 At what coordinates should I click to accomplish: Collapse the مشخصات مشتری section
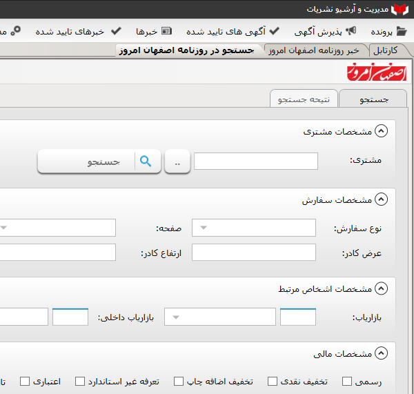(382, 131)
